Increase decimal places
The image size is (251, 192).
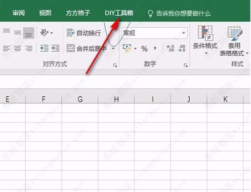point(171,49)
